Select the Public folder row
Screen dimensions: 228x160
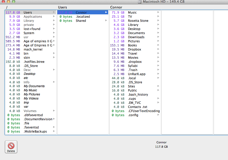coord(135,90)
